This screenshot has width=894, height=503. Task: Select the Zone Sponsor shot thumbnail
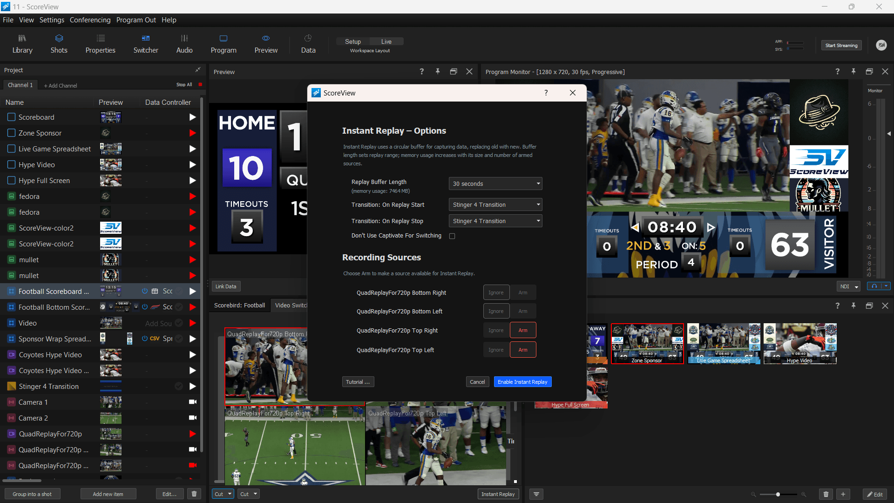click(x=647, y=343)
